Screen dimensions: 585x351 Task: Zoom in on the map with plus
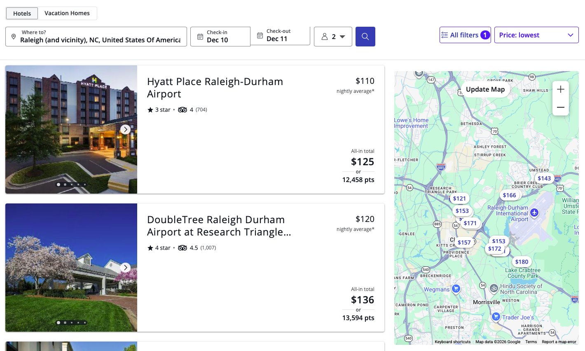[561, 89]
